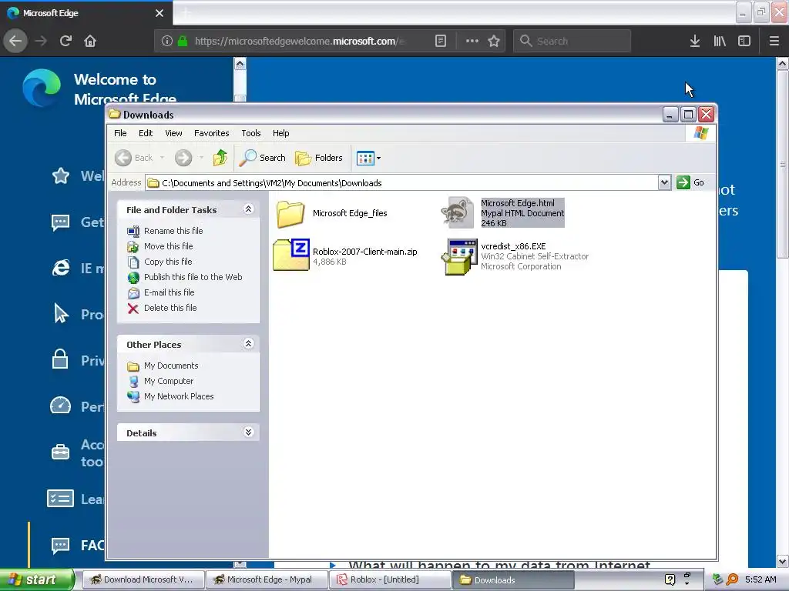This screenshot has height=591, width=789.
Task: Open the Forward history dropdown arrow
Action: click(x=201, y=158)
